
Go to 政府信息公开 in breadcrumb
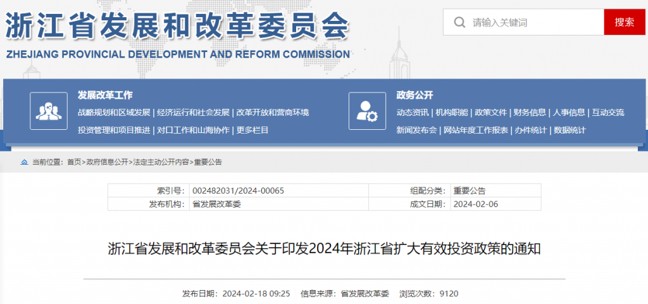(x=108, y=162)
